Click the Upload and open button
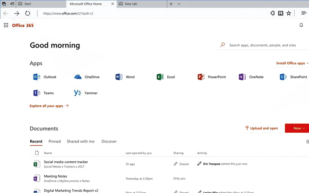Viewport: 309px width, 193px height. [261, 128]
